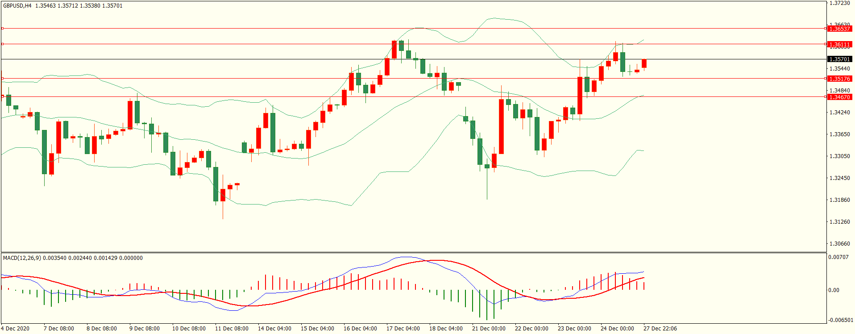Select the 1.35176 horizontal line label
This screenshot has height=334, width=855.
coord(839,79)
